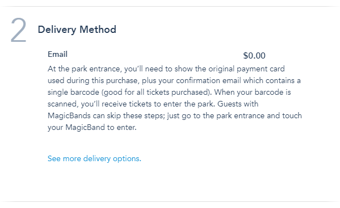Click the $0.00 delivery price

click(x=254, y=56)
